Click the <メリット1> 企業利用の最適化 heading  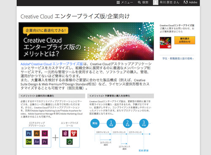pyautogui.click(x=38, y=96)
